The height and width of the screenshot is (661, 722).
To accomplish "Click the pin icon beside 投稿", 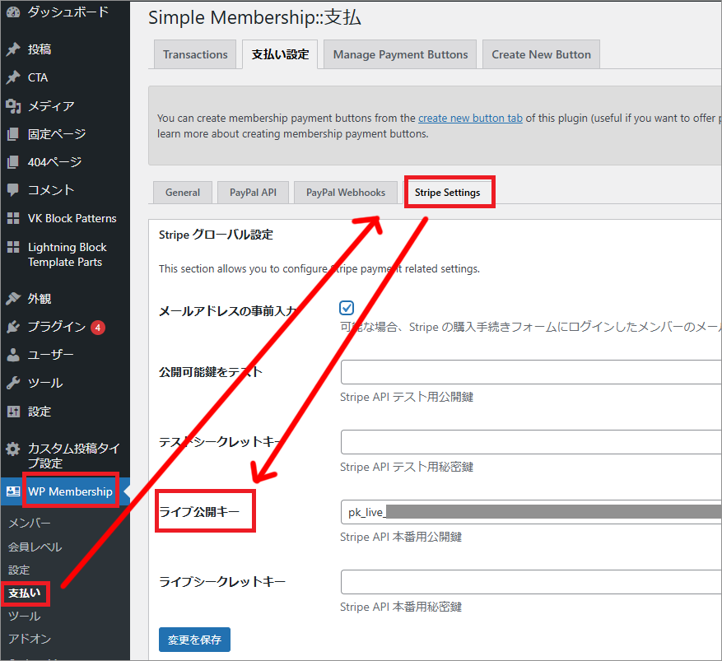I will pyautogui.click(x=13, y=49).
